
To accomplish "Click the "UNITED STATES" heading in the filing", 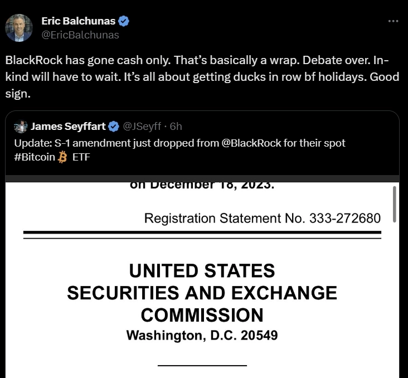I will coord(202,271).
